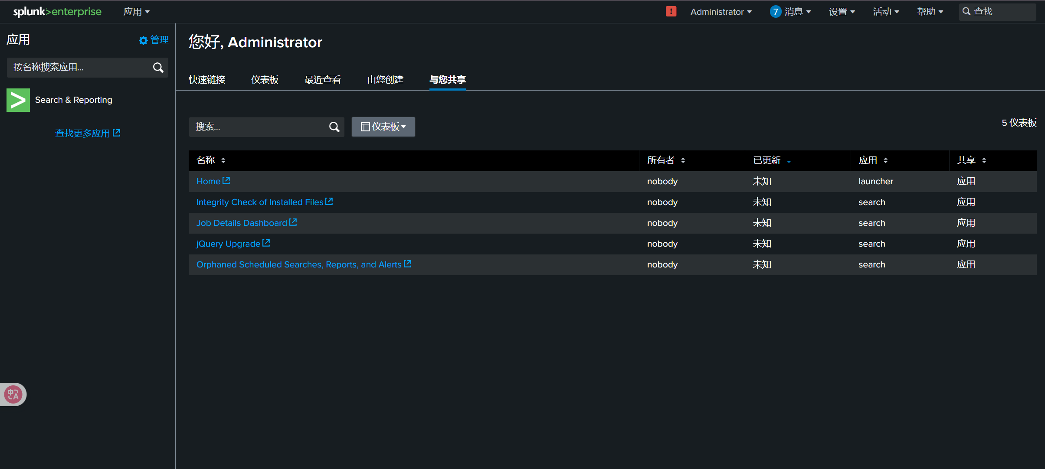Open the 仪表板 filter dropdown button
This screenshot has height=469, width=1045.
[x=383, y=127]
